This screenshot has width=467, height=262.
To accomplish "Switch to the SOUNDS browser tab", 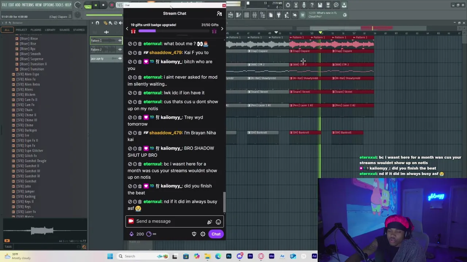I will [x=64, y=30].
